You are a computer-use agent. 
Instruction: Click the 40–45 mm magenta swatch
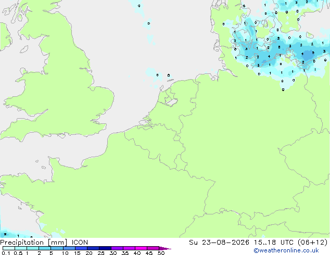tap(141, 248)
